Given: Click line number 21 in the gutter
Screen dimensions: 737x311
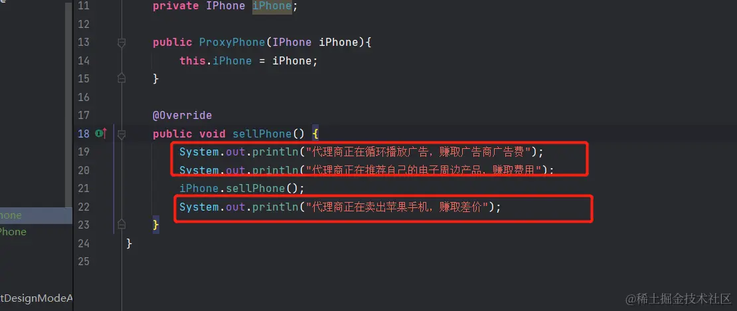Looking at the screenshot, I should point(83,189).
